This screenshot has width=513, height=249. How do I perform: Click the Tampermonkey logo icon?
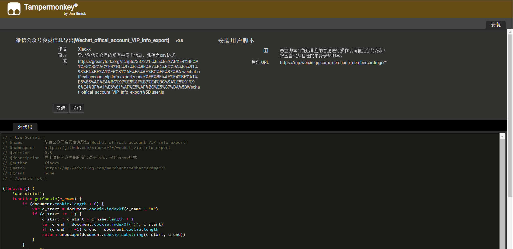point(14,9)
